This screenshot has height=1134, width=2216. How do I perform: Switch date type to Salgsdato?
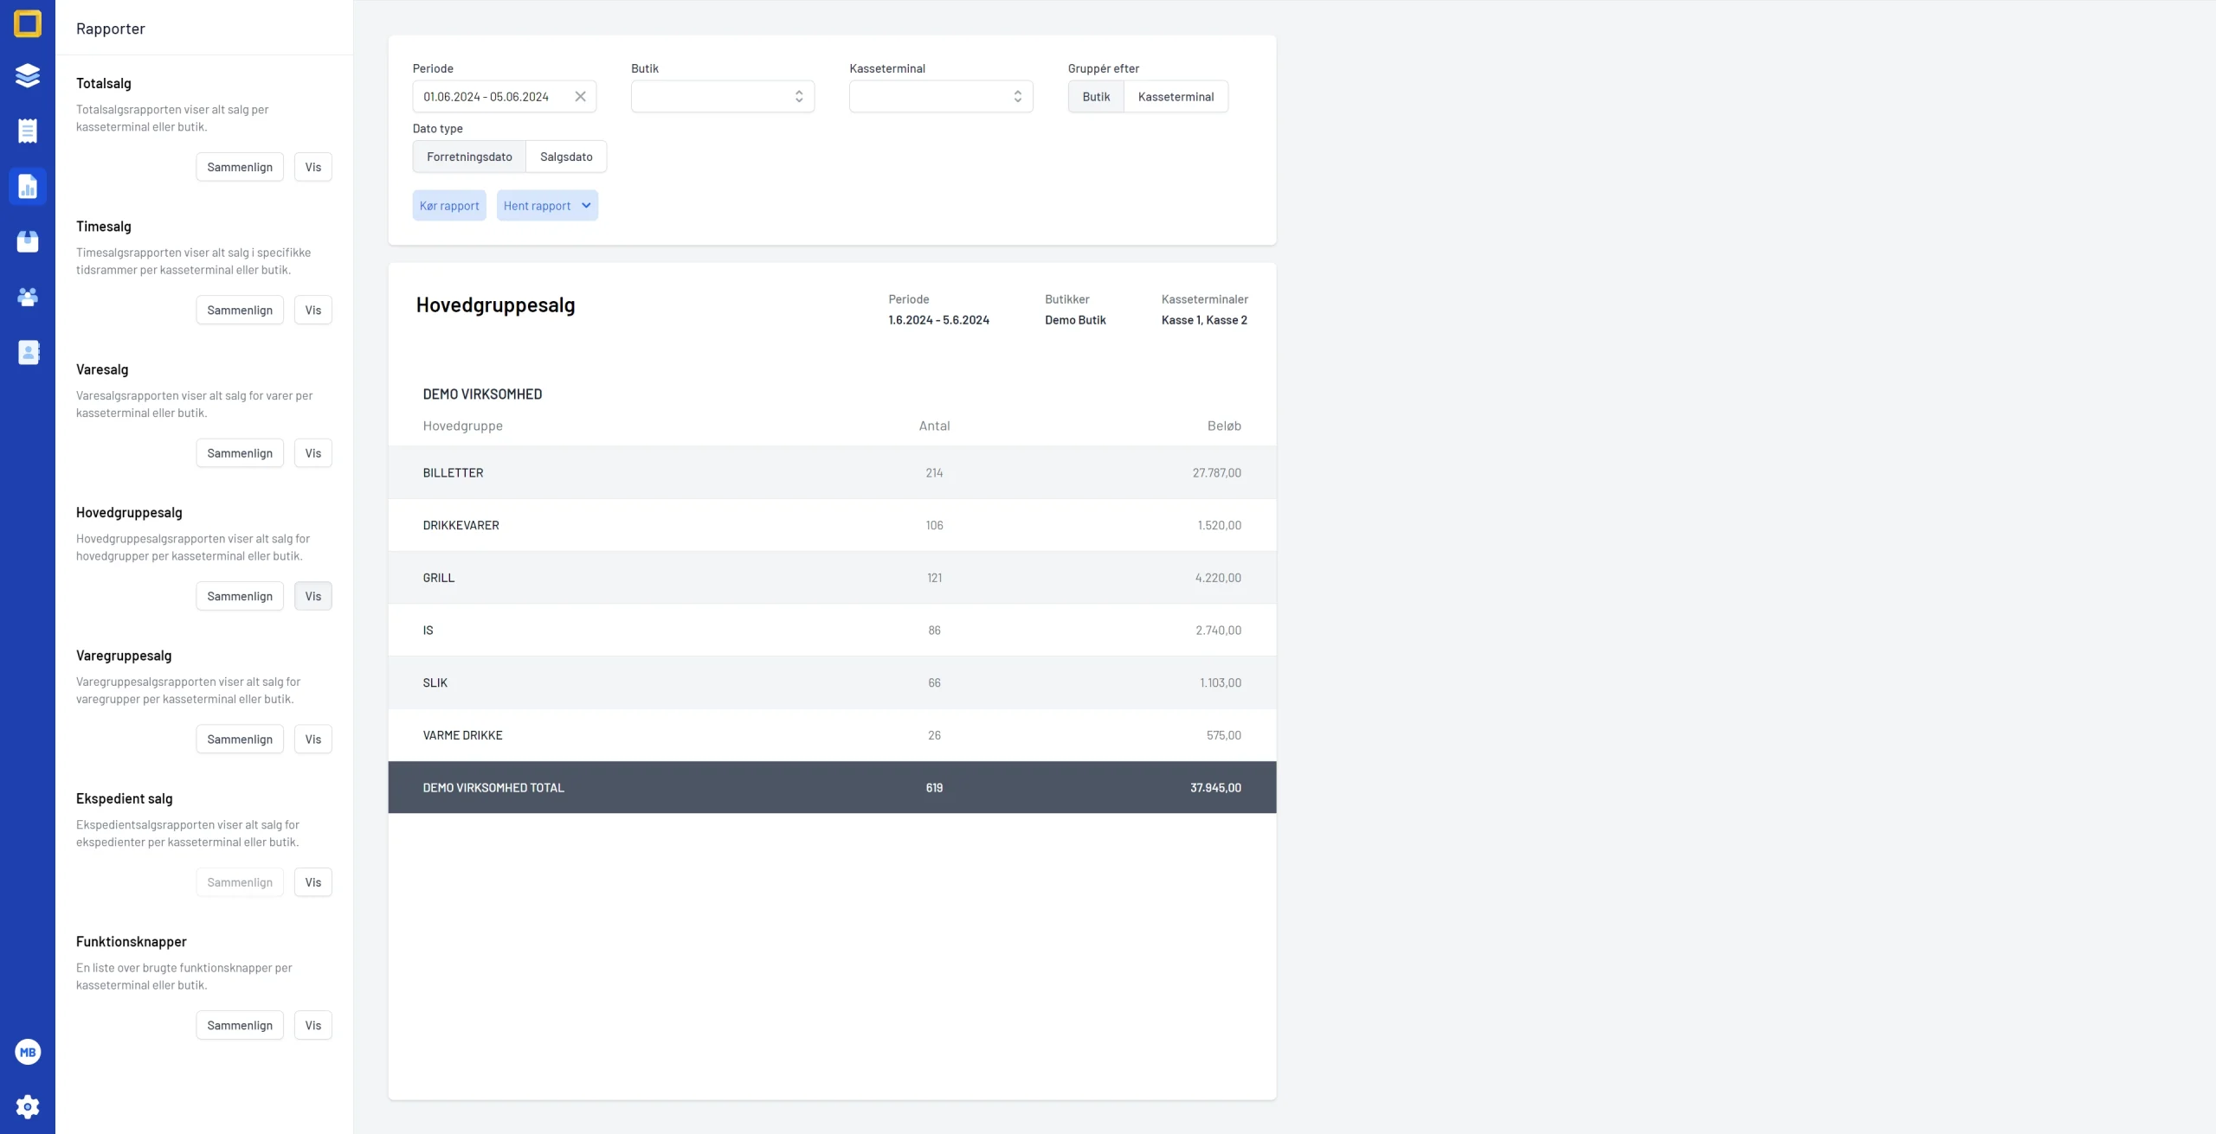pos(566,157)
